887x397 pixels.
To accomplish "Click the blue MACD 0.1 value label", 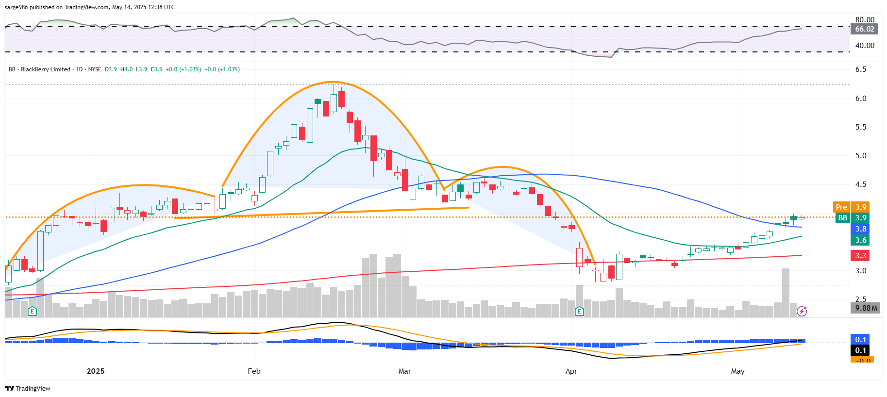I will 860,339.
